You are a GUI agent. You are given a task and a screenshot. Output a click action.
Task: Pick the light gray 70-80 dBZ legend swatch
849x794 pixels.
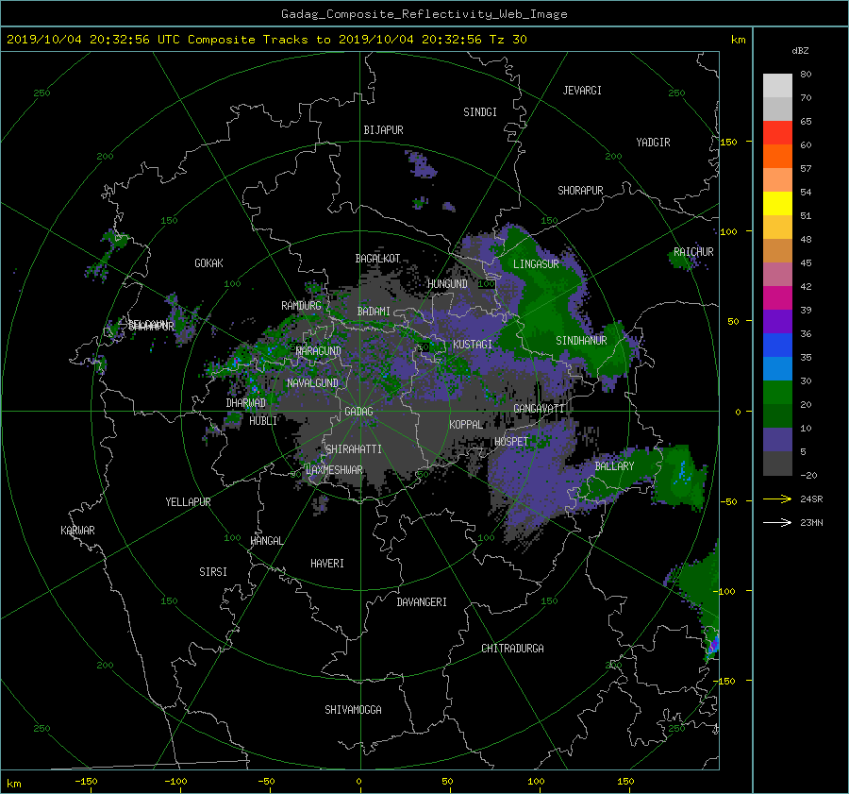tap(777, 86)
